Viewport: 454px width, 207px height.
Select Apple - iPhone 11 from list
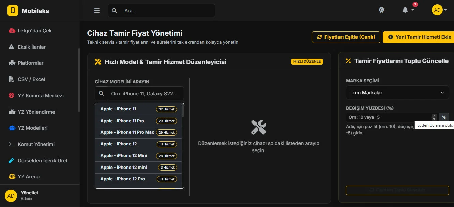[x=138, y=109]
